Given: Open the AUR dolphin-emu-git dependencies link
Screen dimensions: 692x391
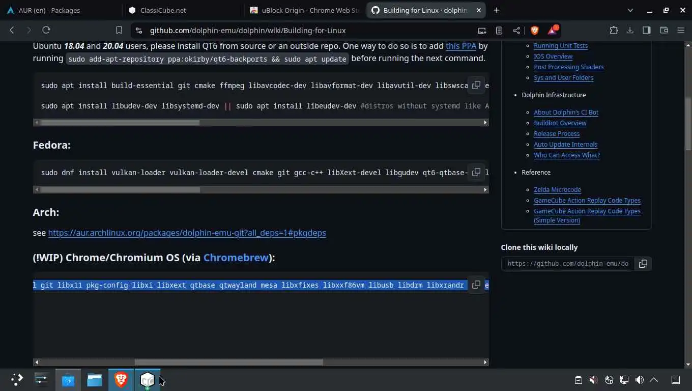Looking at the screenshot, I should [x=187, y=233].
